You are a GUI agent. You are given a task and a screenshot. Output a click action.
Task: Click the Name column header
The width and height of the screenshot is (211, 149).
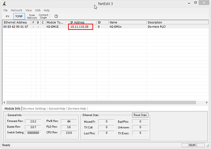pyautogui.click(x=127, y=23)
